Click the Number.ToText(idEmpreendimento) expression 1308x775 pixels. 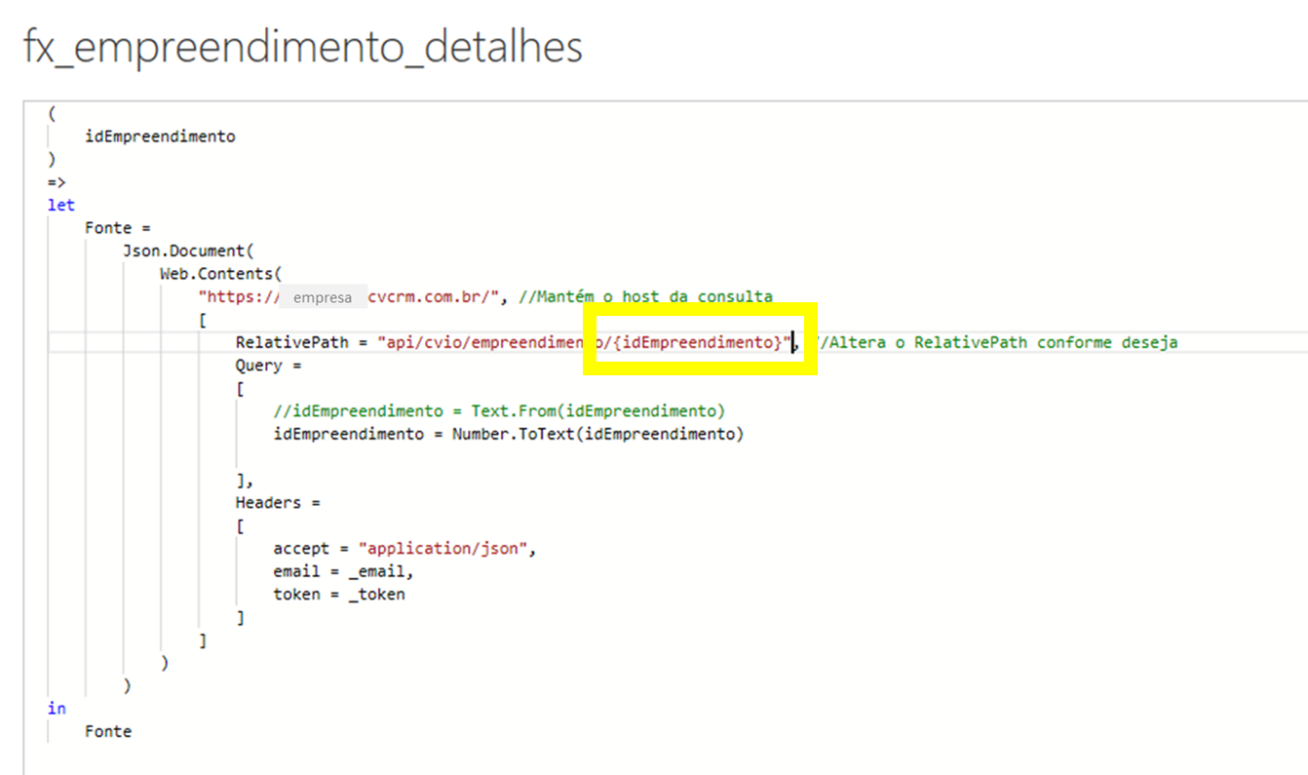coord(597,434)
